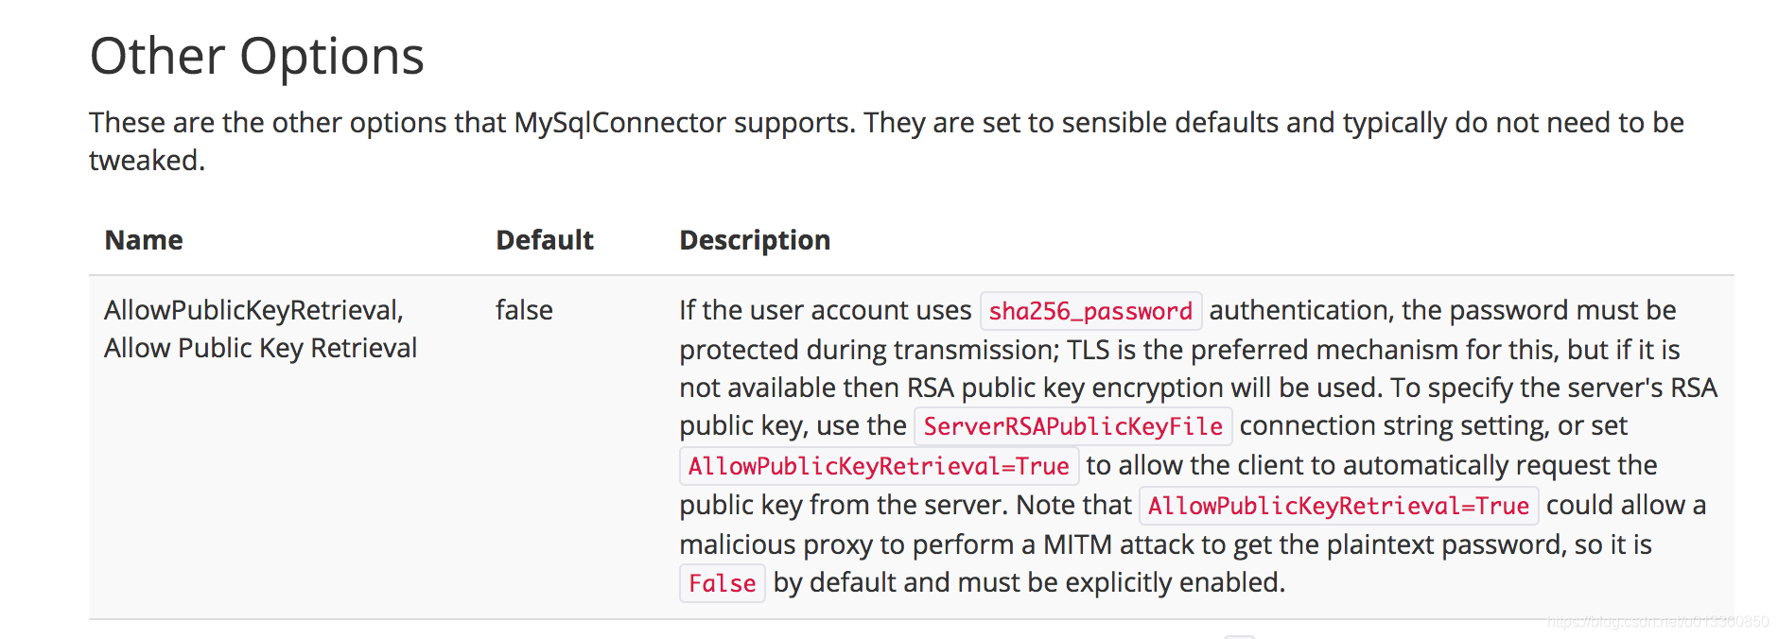This screenshot has height=639, width=1778.
Task: Select the Description column header
Action: (755, 240)
